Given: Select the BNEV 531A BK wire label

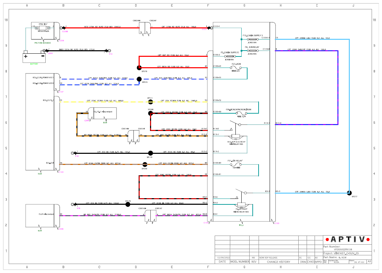Looking at the screenshot, I should (x=77, y=50).
